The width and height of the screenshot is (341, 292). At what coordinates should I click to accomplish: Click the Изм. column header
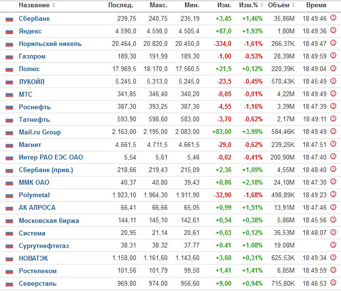[x=224, y=5]
